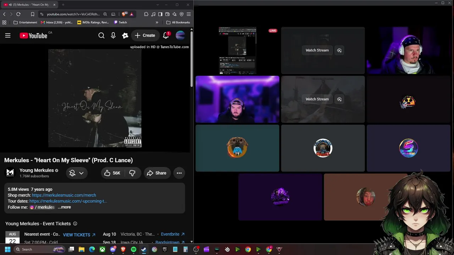Screen dimensions: 454x255
Task: Open the tab search dropdown arrow
Action: tap(157, 5)
